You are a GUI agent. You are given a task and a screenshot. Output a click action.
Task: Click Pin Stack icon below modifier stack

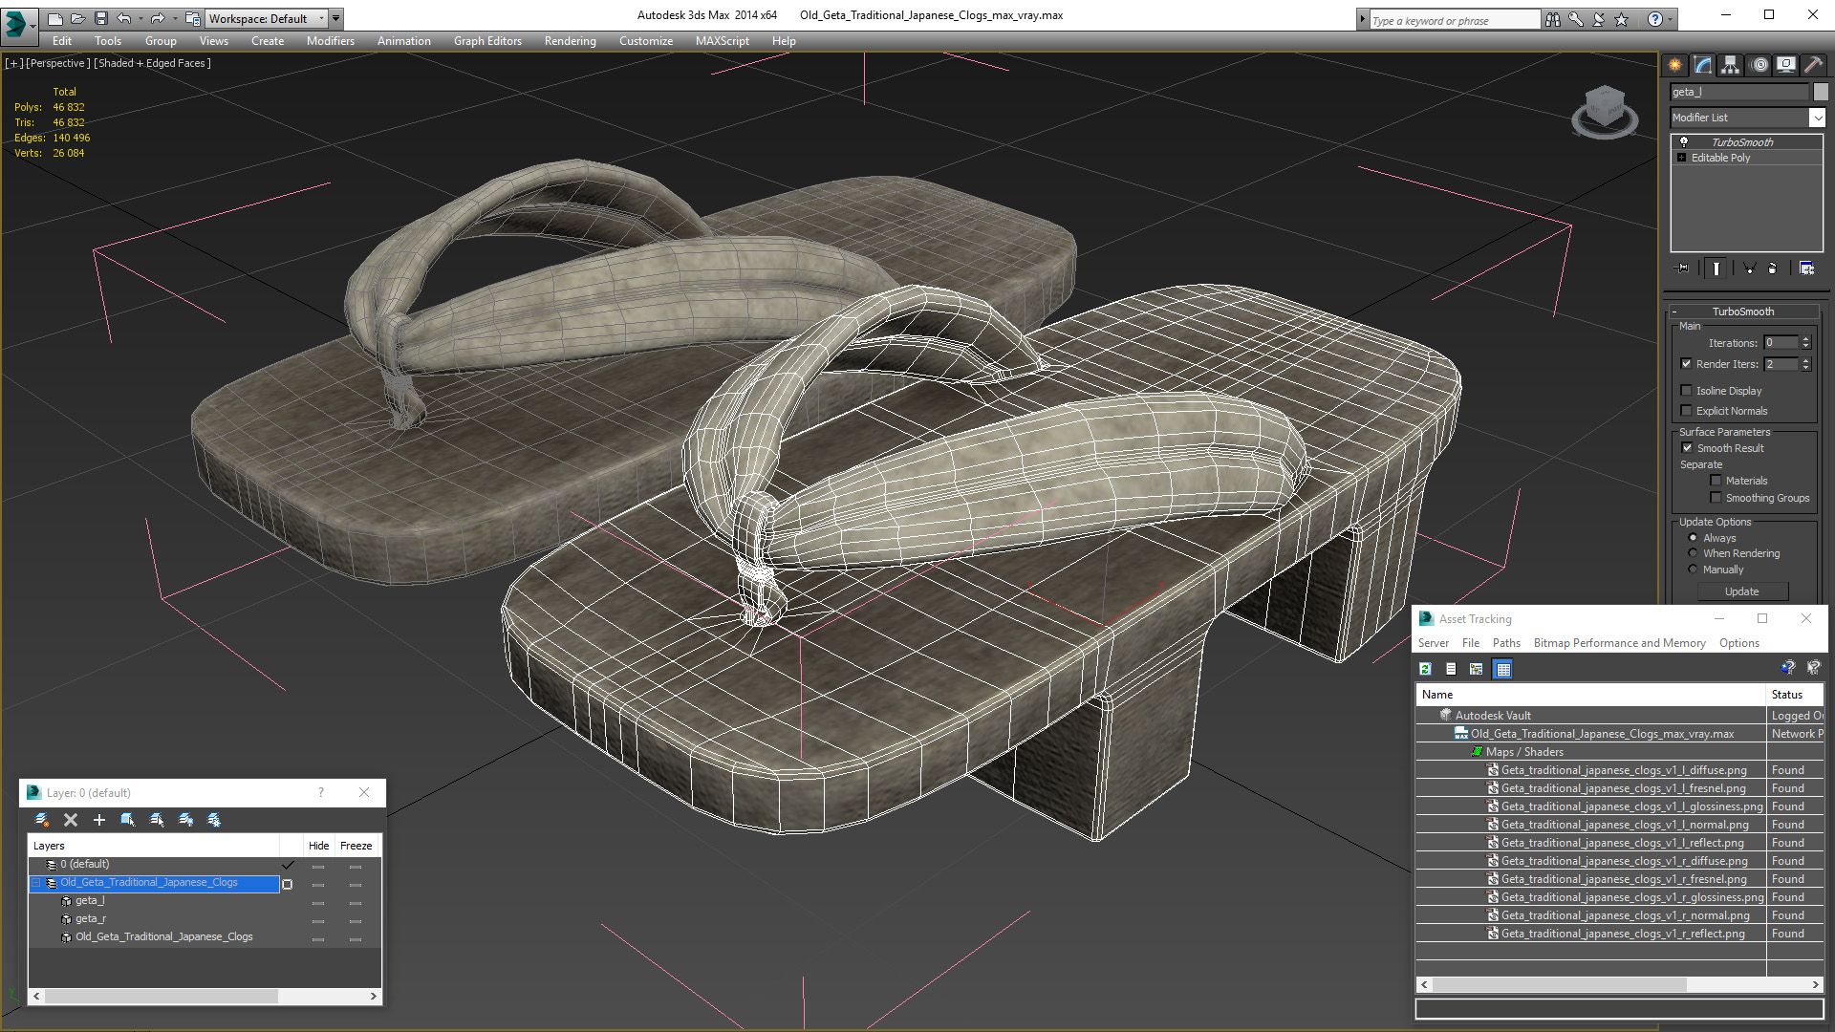click(1683, 269)
